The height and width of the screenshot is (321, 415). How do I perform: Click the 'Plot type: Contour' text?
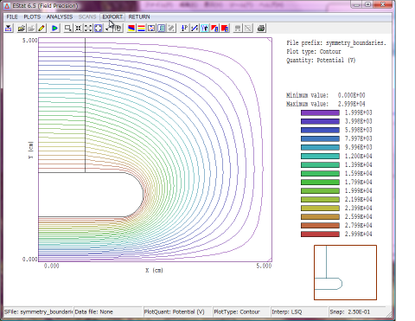[314, 52]
